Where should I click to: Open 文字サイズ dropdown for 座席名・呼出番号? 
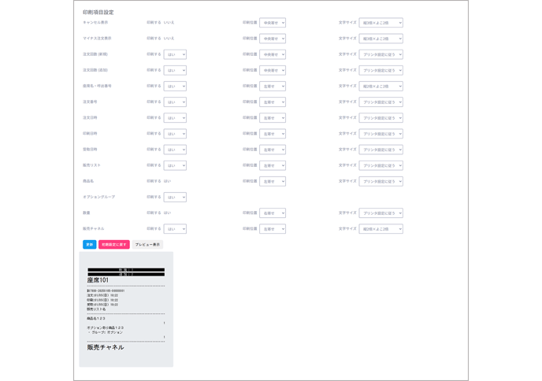(x=381, y=87)
